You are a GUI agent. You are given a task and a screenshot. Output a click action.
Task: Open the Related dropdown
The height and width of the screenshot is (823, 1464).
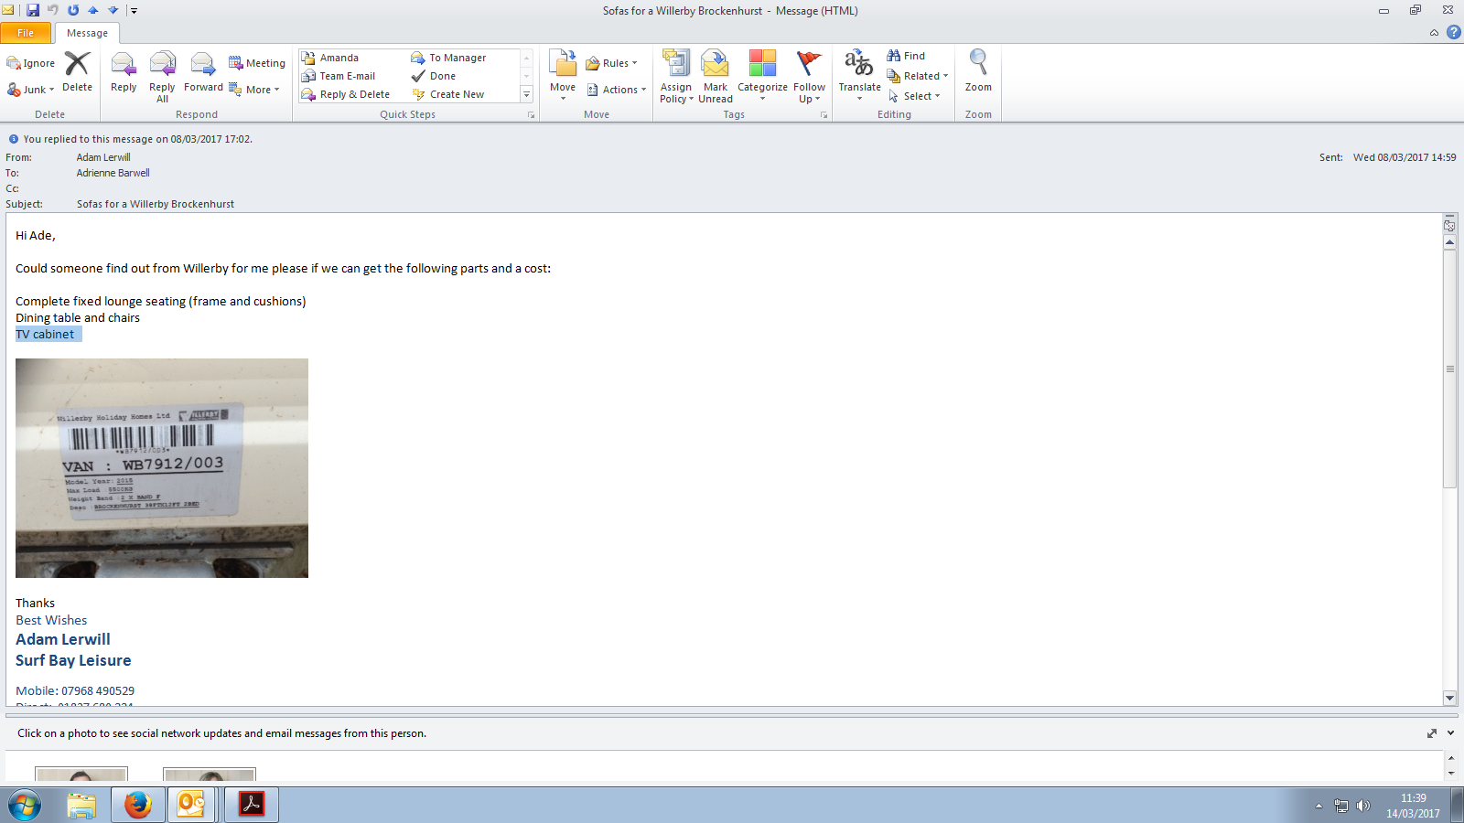(x=918, y=76)
